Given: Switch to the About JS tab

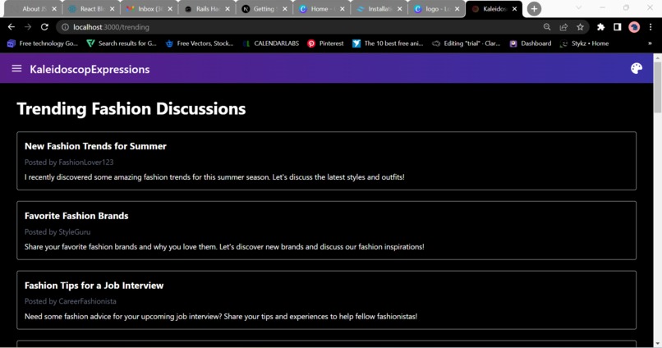Looking at the screenshot, I should (x=34, y=9).
